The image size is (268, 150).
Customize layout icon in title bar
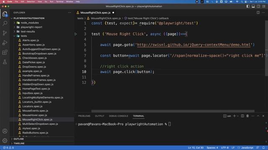coord(264,6)
